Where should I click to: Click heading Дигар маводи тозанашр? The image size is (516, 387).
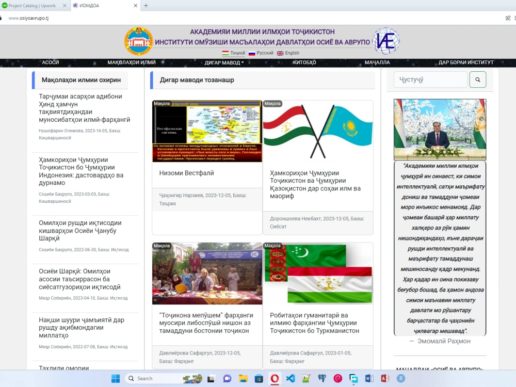click(x=197, y=80)
